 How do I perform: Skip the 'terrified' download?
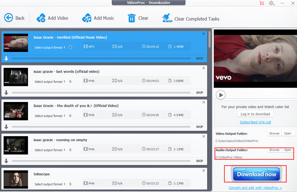200,58
